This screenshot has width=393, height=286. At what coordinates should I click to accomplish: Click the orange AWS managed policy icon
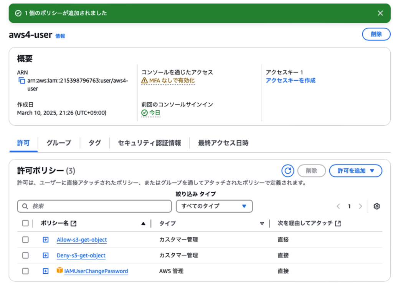59,270
